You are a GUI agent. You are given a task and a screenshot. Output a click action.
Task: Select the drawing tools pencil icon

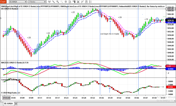tap(54, 2)
